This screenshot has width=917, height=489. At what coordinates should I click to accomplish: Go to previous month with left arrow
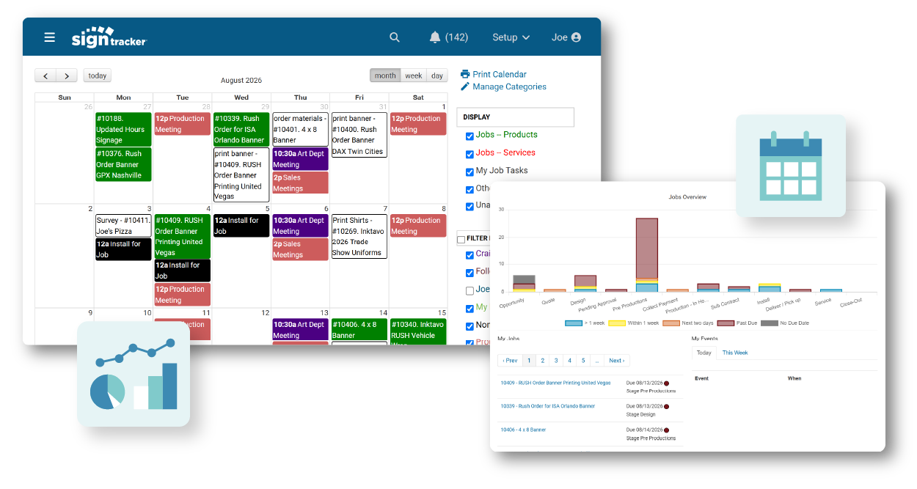point(45,76)
